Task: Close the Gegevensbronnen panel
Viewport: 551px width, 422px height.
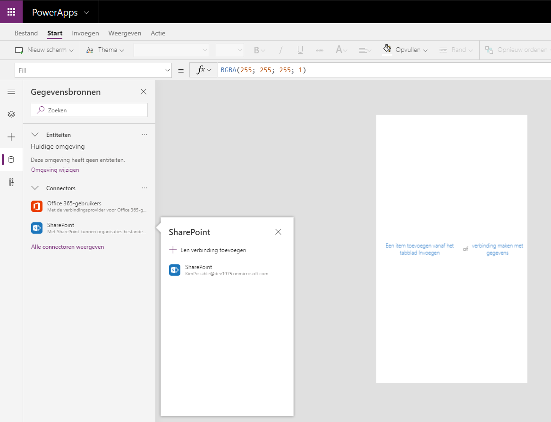Action: (x=144, y=92)
